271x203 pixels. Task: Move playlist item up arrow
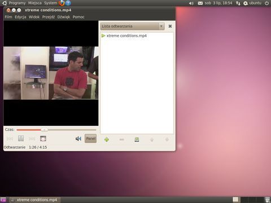pos(152,139)
